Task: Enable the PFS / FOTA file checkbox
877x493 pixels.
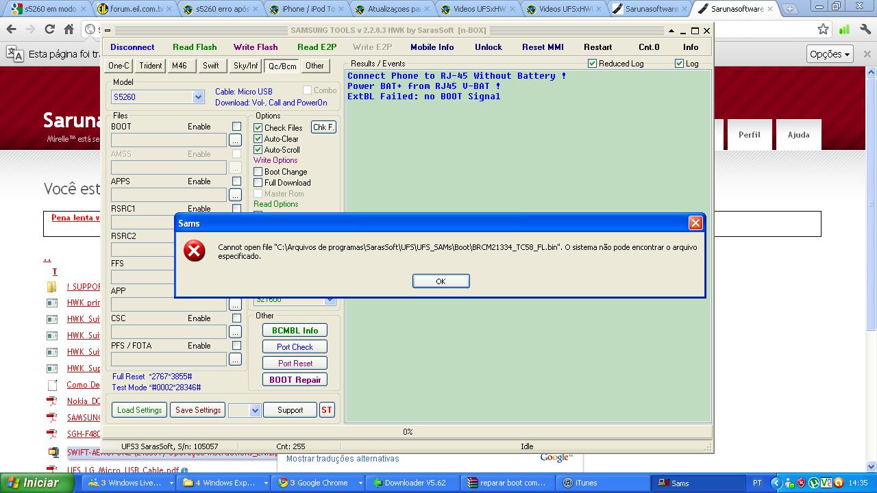Action: [236, 346]
